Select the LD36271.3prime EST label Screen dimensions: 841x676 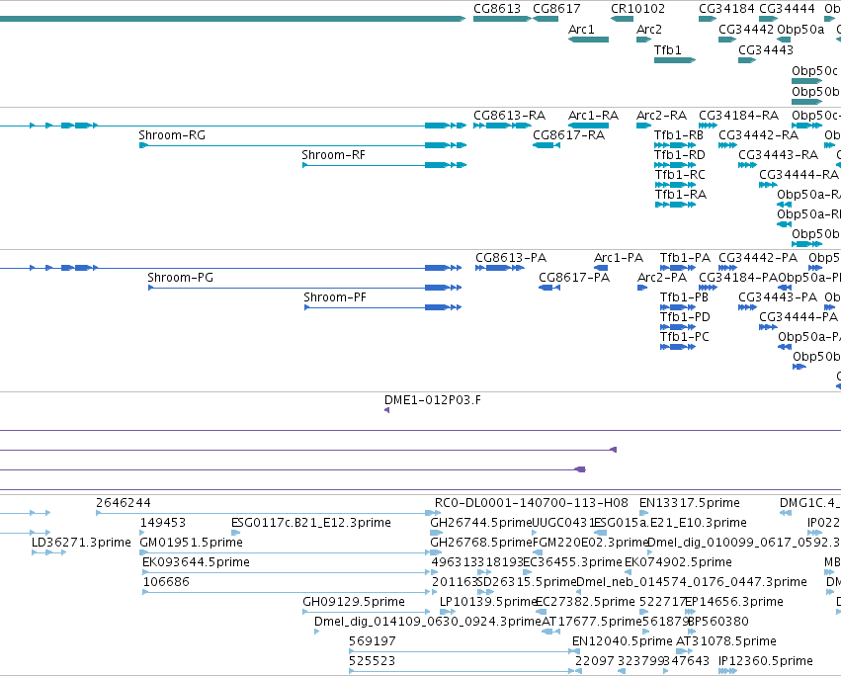pos(81,543)
